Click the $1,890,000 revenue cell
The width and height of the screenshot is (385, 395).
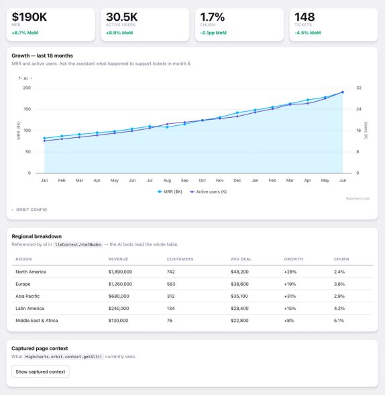tap(121, 272)
